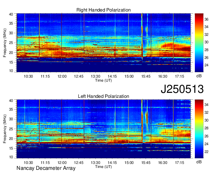The image size is (212, 172).
Task: Click the Right Handed plot's color scale bar
Action: 199,43
